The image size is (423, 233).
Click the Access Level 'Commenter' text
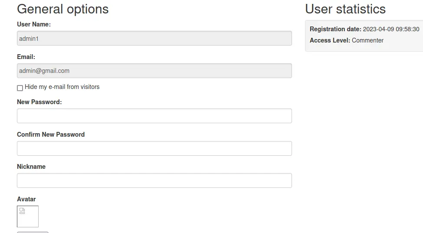coord(367,40)
